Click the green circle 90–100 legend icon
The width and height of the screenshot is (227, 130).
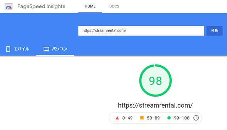[x=169, y=118]
